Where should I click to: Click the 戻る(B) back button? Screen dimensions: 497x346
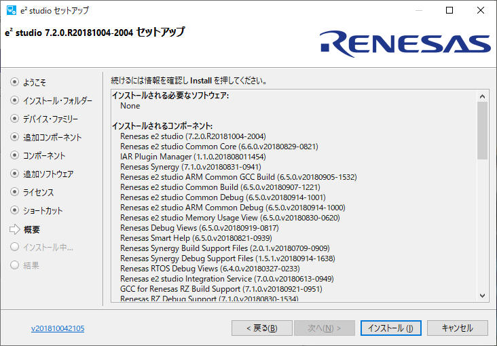click(262, 328)
